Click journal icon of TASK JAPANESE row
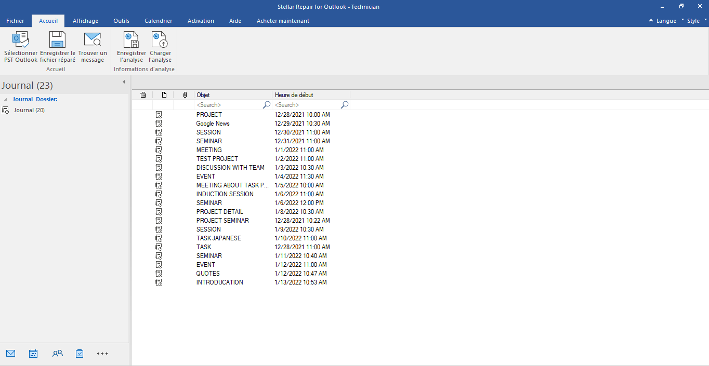709x366 pixels. point(159,238)
